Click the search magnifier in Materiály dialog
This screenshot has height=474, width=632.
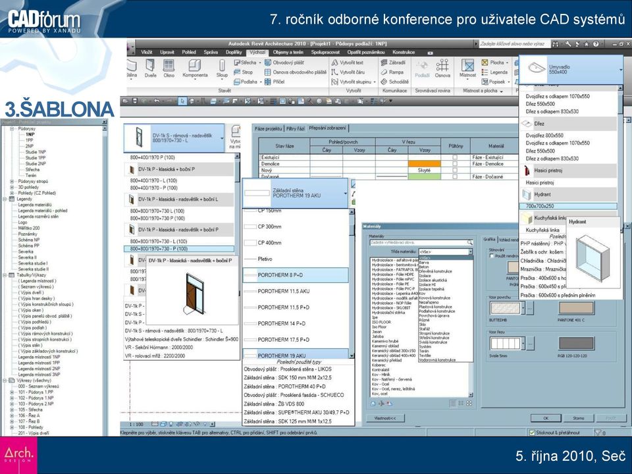469,243
